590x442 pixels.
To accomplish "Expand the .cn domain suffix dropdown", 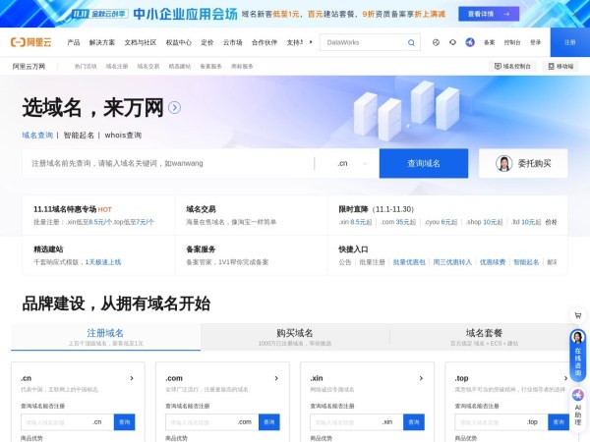I will pyautogui.click(x=350, y=163).
